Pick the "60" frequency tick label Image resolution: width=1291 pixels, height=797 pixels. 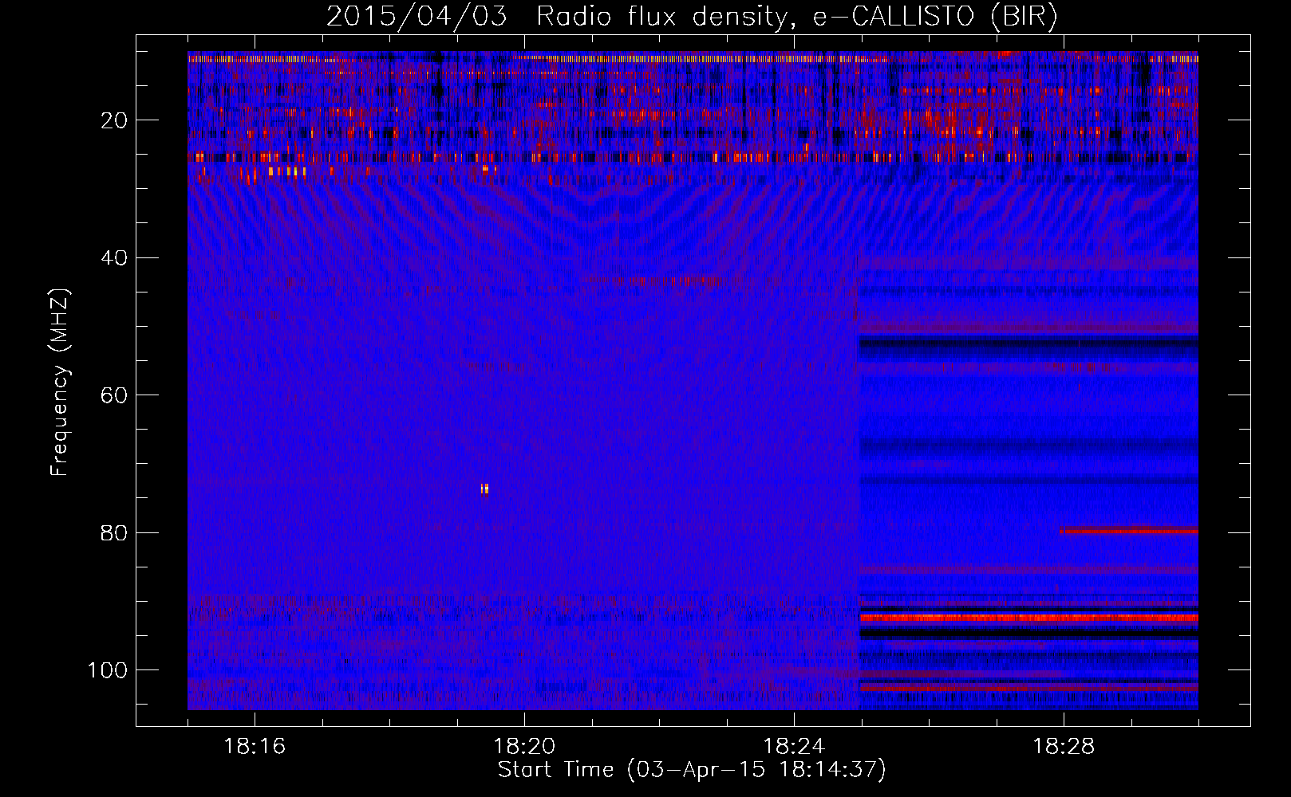[x=114, y=395]
